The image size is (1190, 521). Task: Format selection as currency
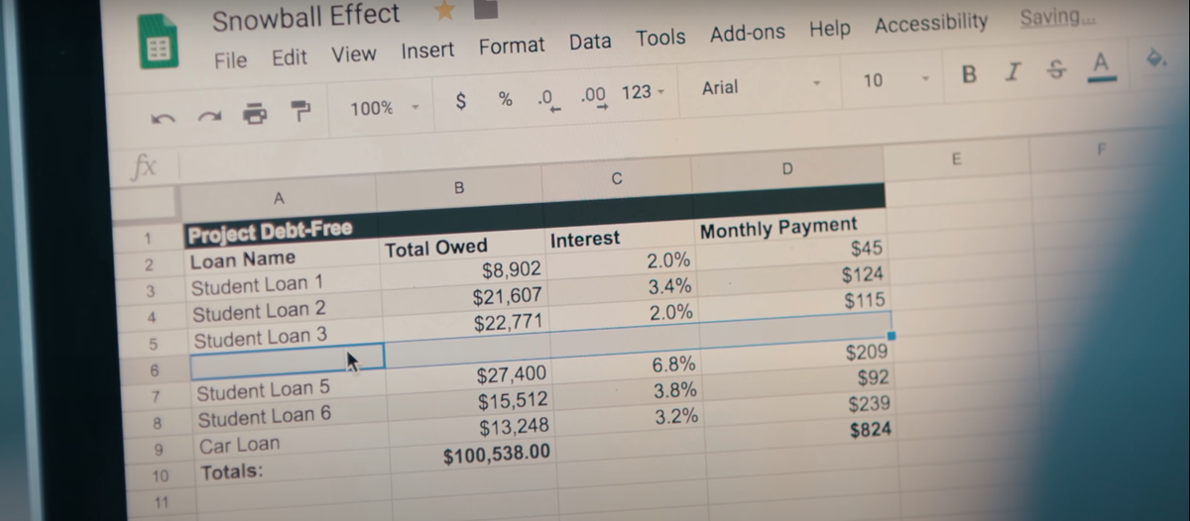click(460, 101)
